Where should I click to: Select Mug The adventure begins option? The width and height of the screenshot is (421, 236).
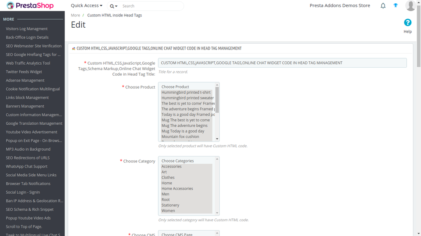click(x=187, y=126)
